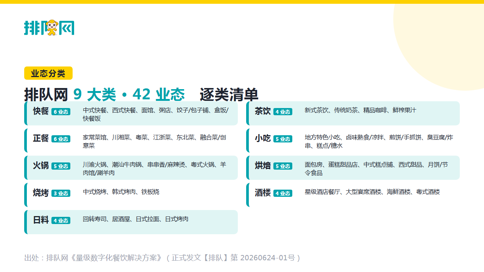484x272 pixels.
Task: Click the text 中式烧烤、韩式烤肉、铁板烧
Action: coord(121,192)
